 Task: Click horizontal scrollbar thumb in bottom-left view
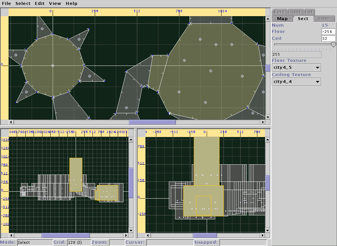click(65, 235)
